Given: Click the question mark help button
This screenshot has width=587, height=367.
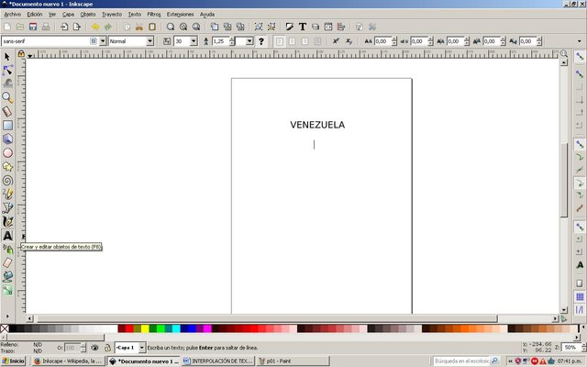Looking at the screenshot, I should (x=260, y=41).
